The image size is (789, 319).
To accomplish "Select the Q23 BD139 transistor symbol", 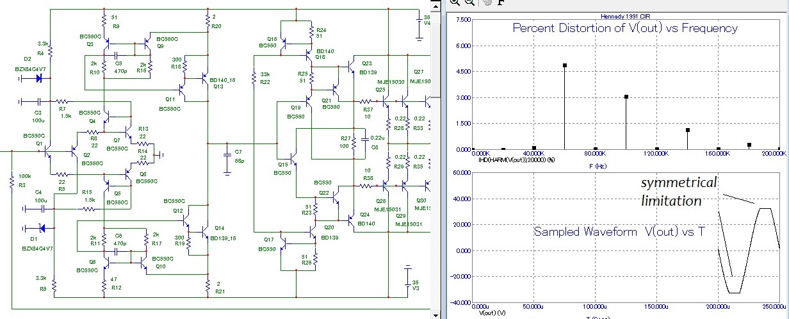I will 351,65.
